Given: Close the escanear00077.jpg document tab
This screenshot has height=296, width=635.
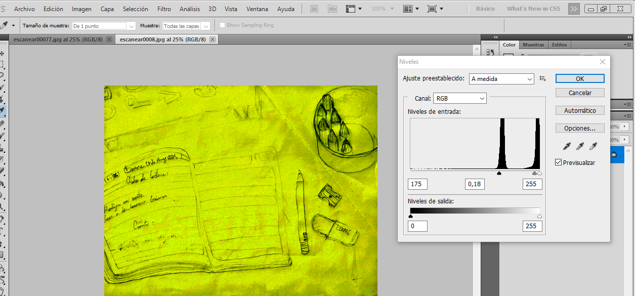Looking at the screenshot, I should (109, 39).
